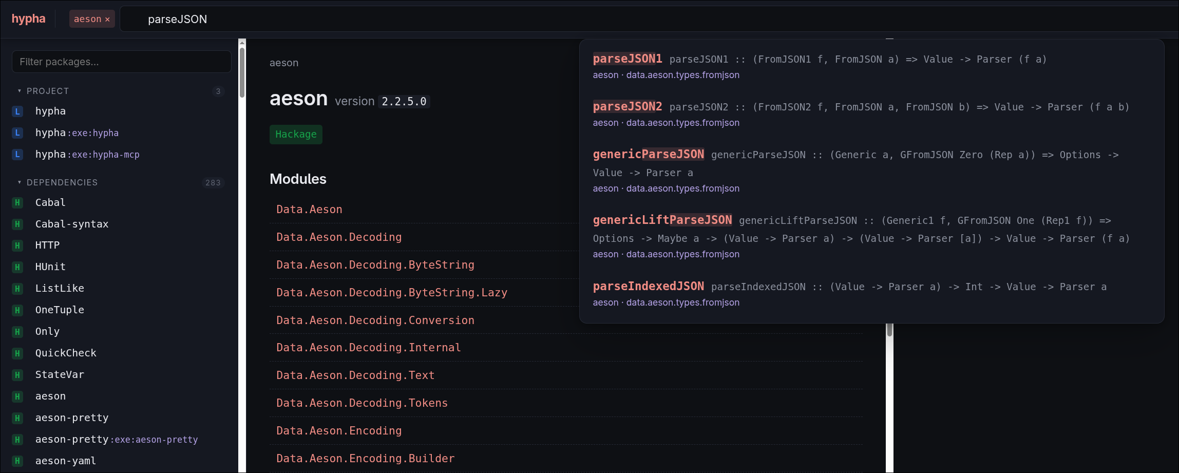Select the Cabal dependency
The width and height of the screenshot is (1179, 473).
point(50,202)
